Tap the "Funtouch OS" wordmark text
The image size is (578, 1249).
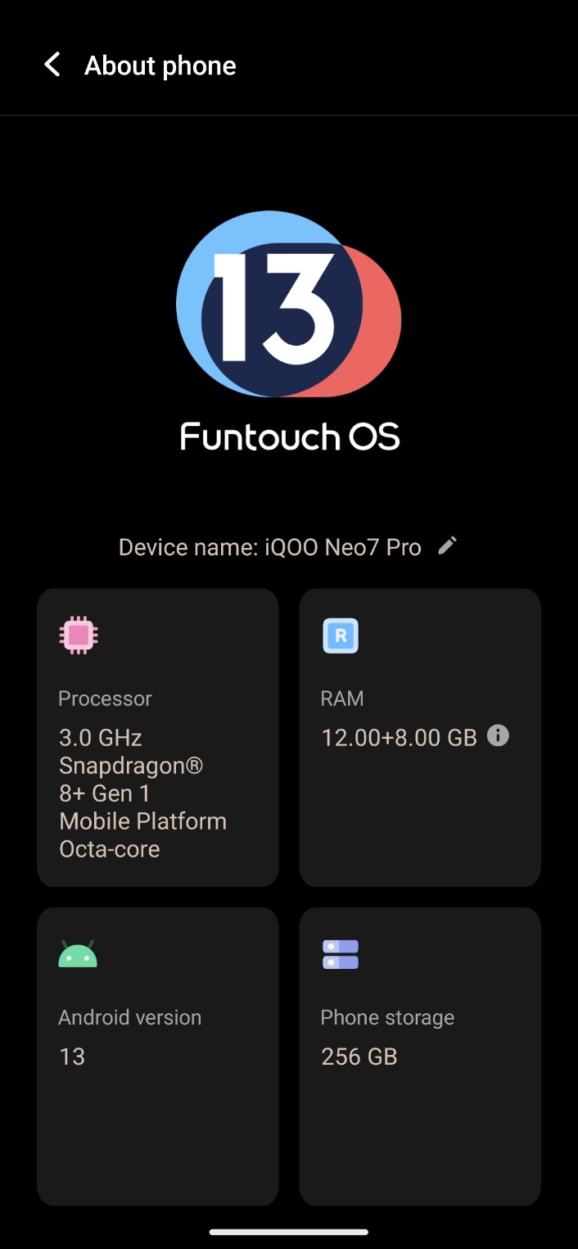[x=290, y=437]
